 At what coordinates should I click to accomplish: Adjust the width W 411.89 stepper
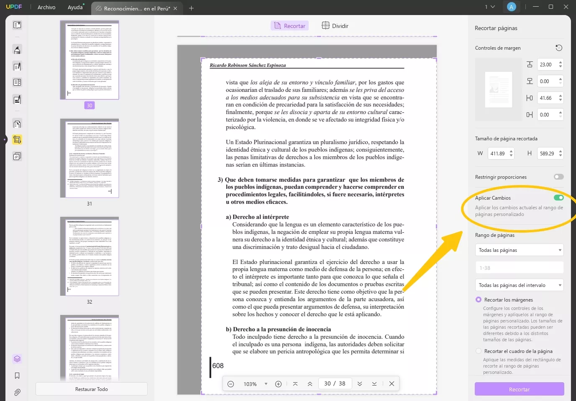511,153
